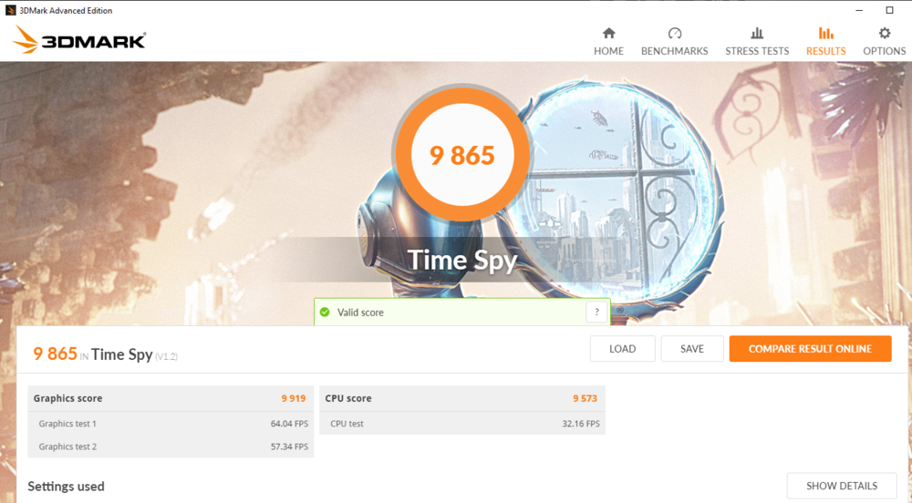Open Stress Tests from the top navigation
Screen dimensions: 912x503
pyautogui.click(x=757, y=42)
